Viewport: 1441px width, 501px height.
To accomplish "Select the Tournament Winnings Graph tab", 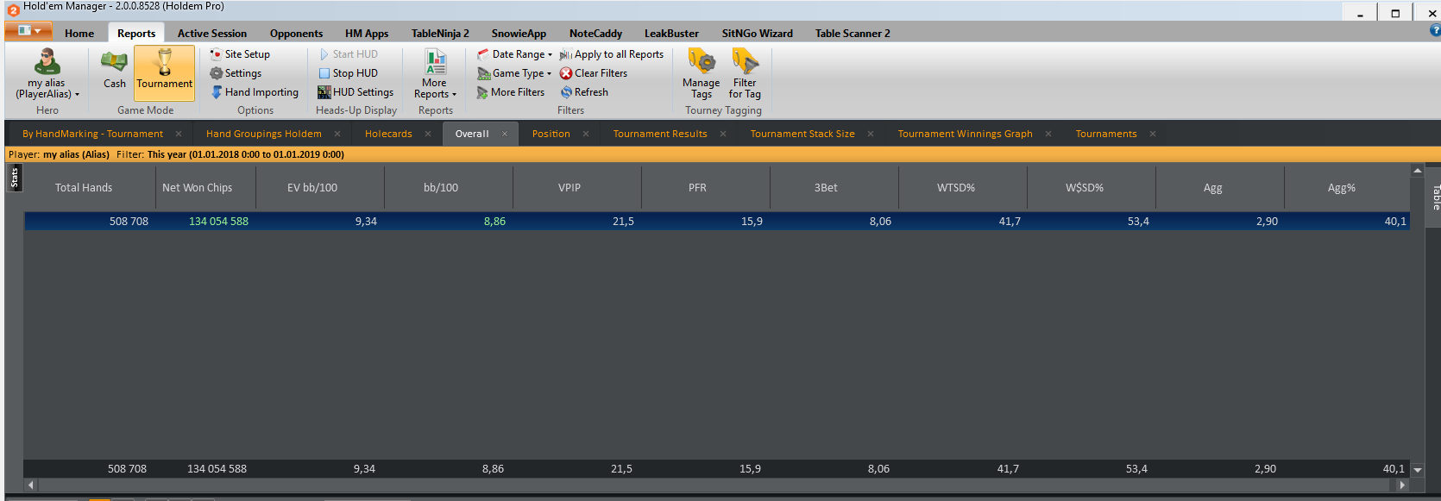I will (x=965, y=134).
